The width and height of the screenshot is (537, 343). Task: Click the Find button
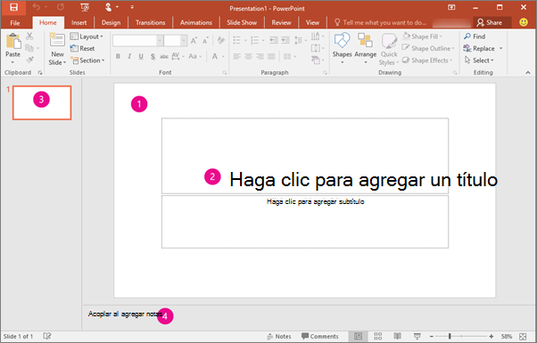[475, 37]
